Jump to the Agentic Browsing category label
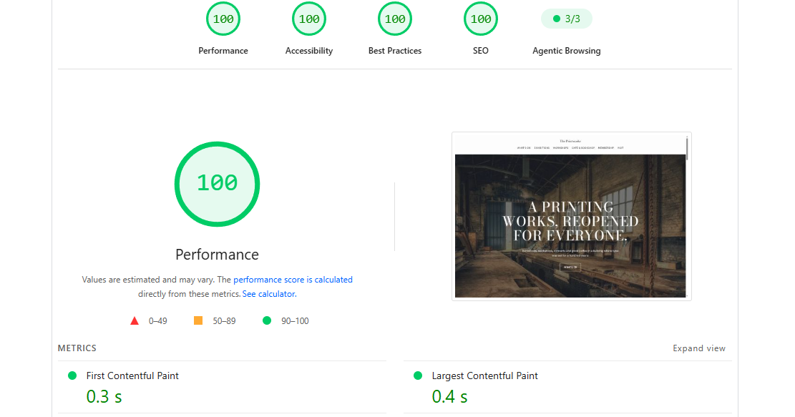Image resolution: width=795 pixels, height=417 pixels. coord(566,51)
